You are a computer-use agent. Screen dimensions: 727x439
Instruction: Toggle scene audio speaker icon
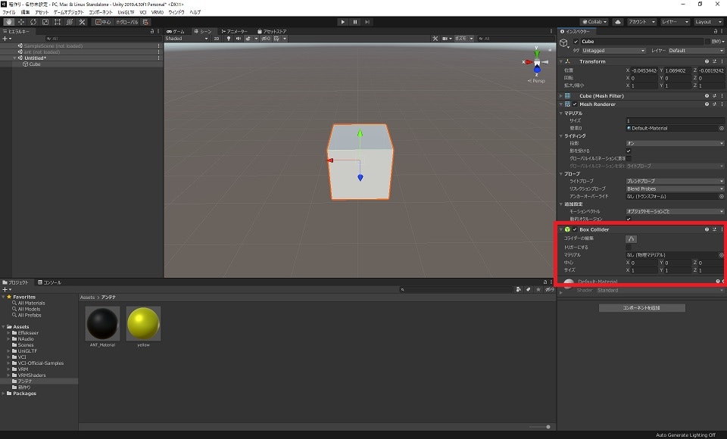point(239,39)
